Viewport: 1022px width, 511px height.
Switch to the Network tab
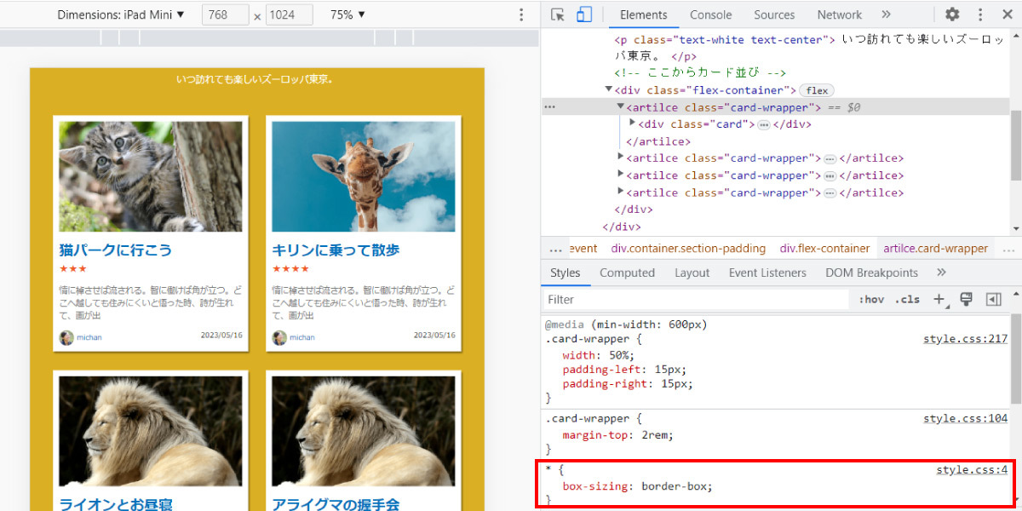click(839, 14)
